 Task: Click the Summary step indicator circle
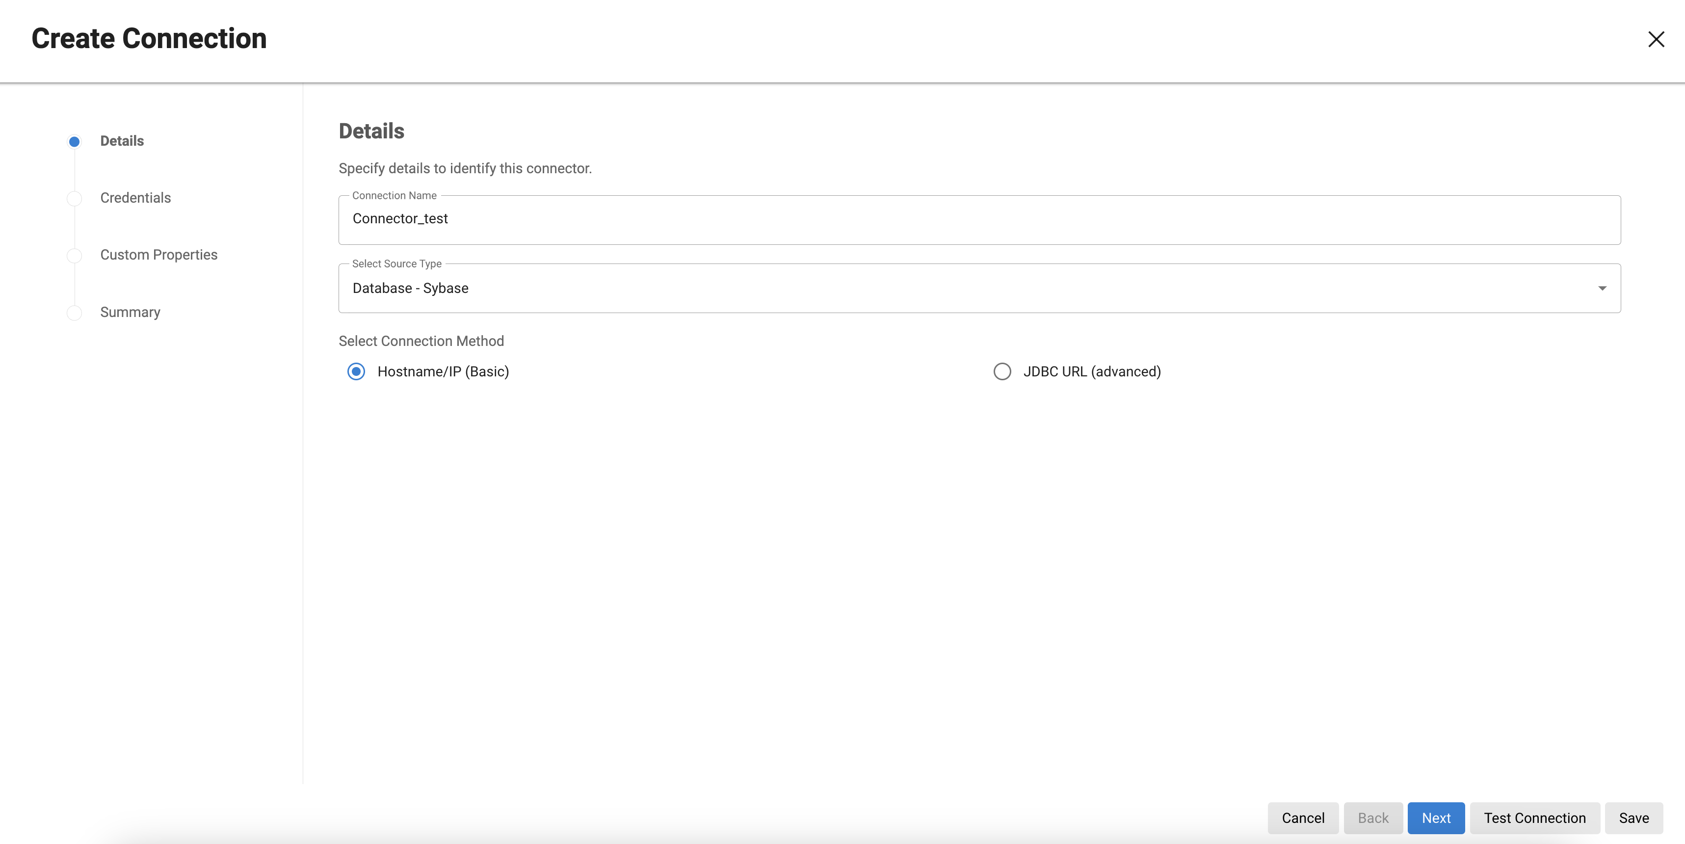click(x=74, y=312)
